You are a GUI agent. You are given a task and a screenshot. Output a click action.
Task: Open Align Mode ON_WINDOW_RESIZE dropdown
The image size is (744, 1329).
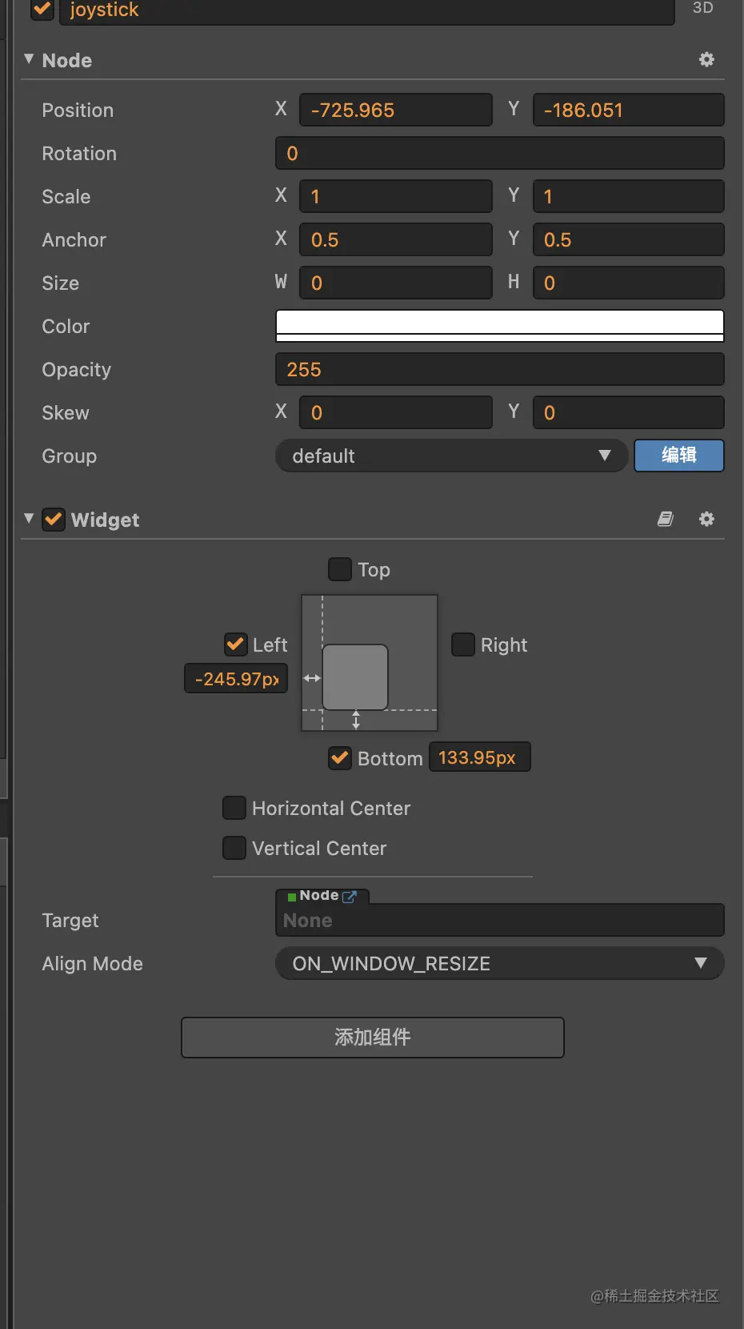point(499,964)
